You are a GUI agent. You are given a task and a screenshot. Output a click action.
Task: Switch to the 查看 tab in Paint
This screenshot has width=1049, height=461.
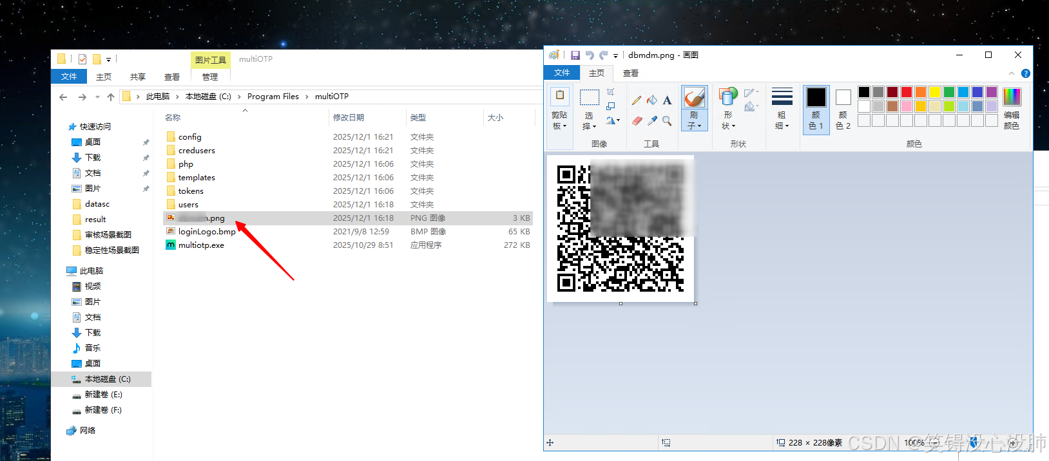[x=631, y=73]
